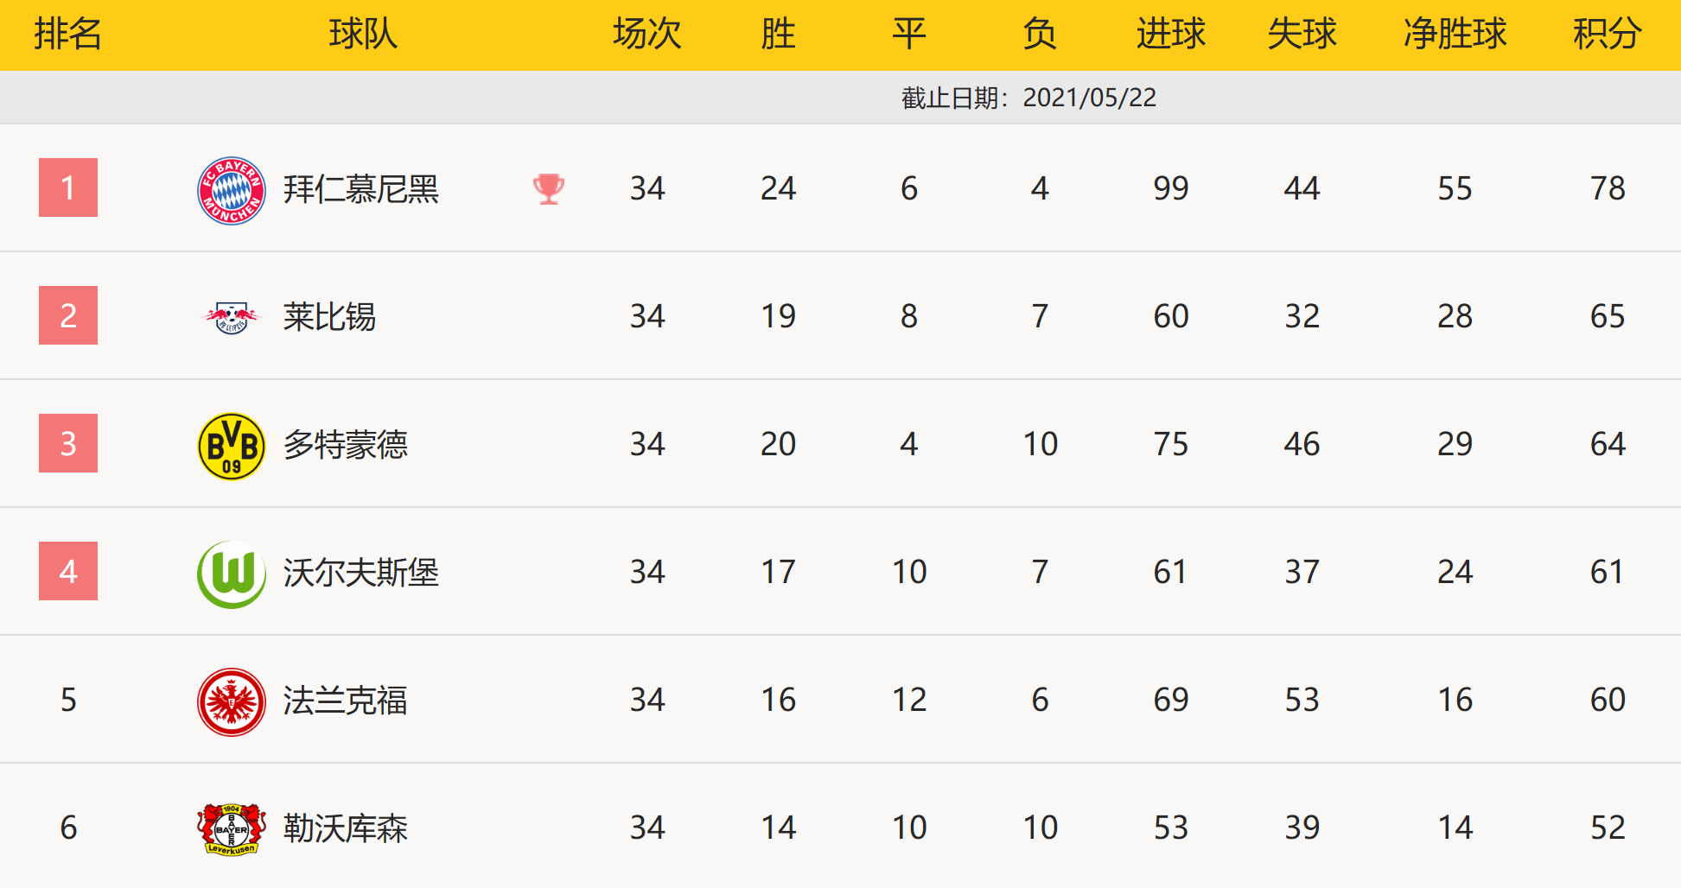Image resolution: width=1681 pixels, height=888 pixels.
Task: Click the 进球 column header
Action: (x=1170, y=35)
